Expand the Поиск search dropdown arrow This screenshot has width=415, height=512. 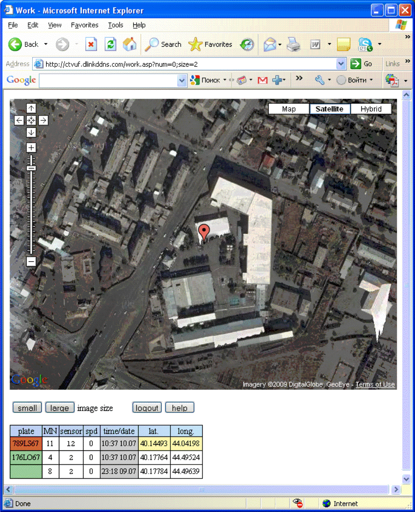225,80
